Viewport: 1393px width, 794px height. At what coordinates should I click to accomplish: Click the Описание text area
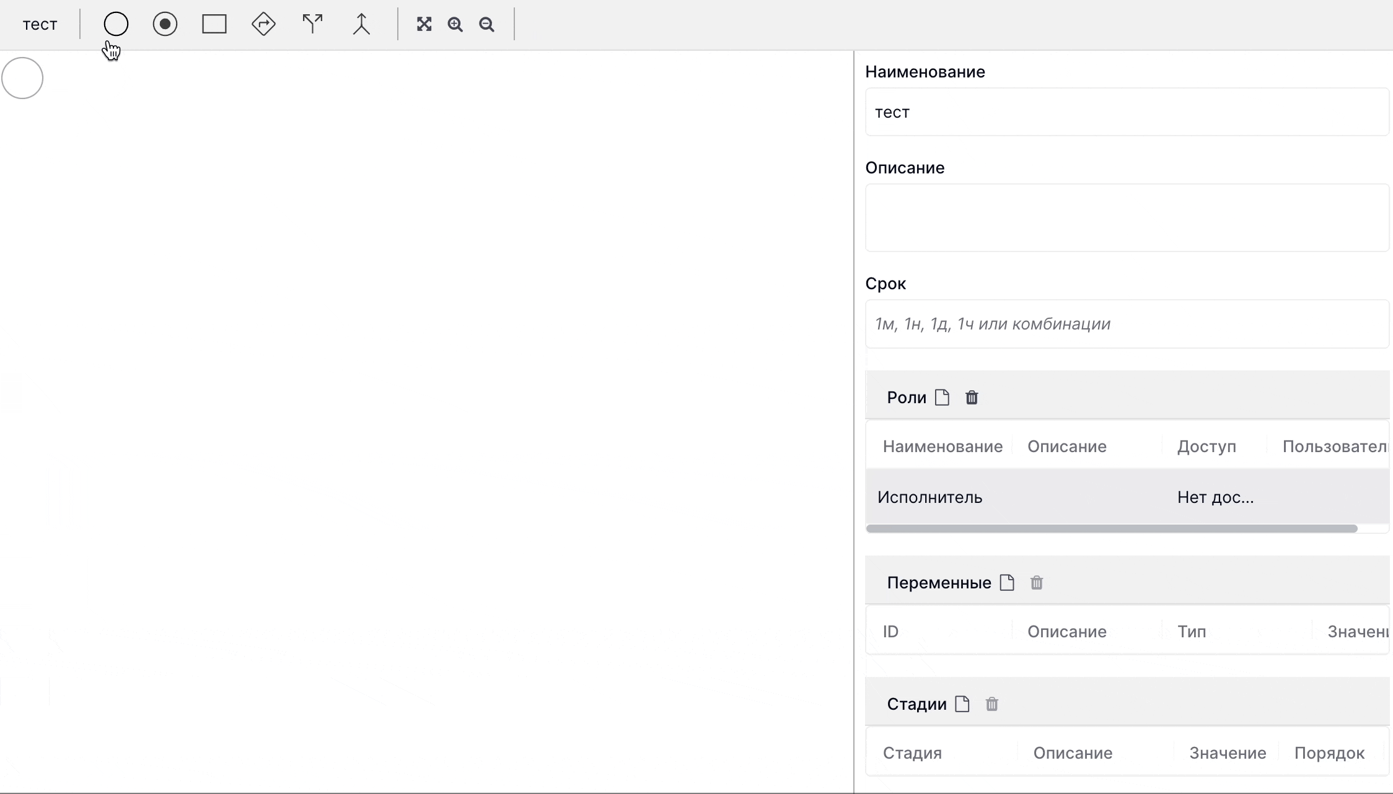coord(1127,217)
